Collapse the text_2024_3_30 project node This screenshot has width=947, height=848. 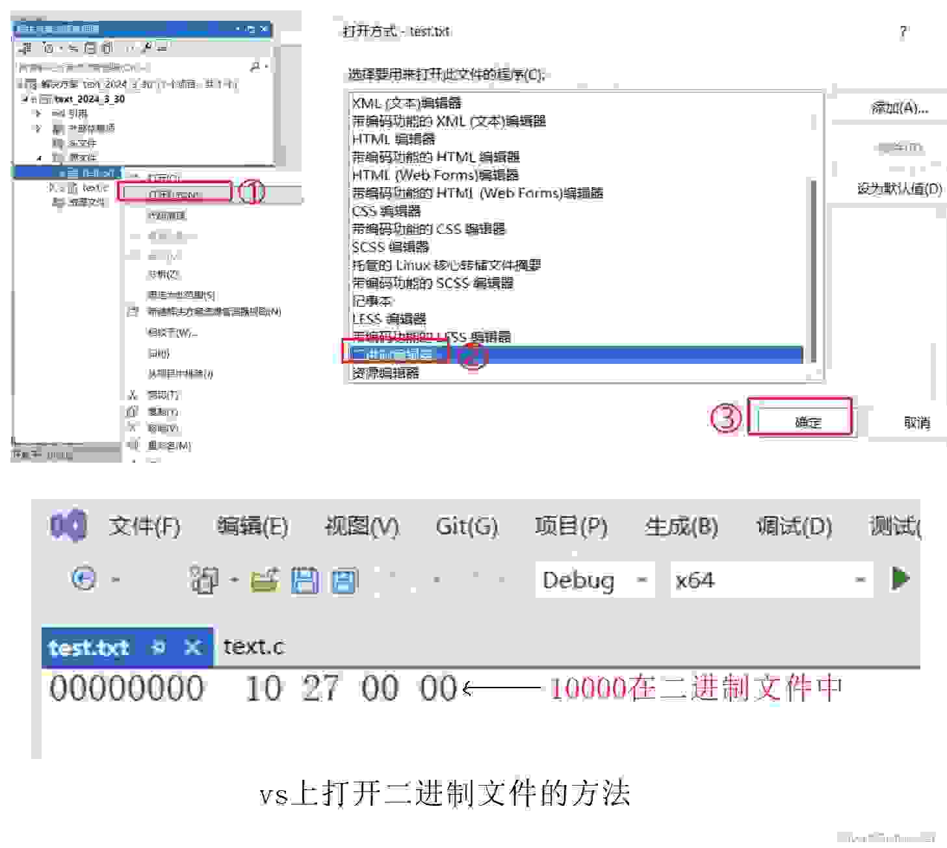25,99
